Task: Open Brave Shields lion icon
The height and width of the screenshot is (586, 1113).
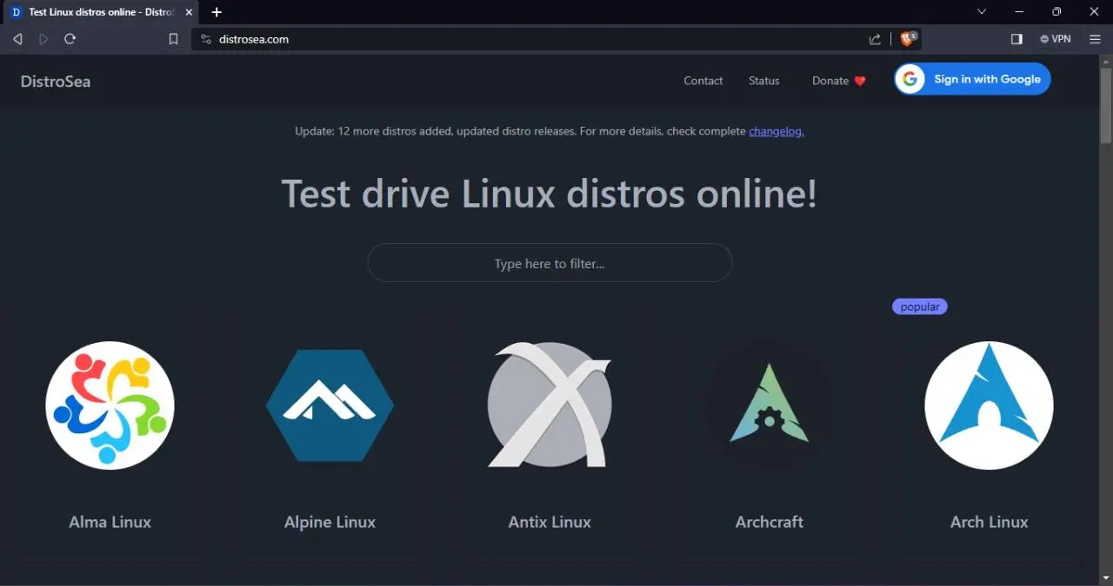Action: pyautogui.click(x=909, y=39)
